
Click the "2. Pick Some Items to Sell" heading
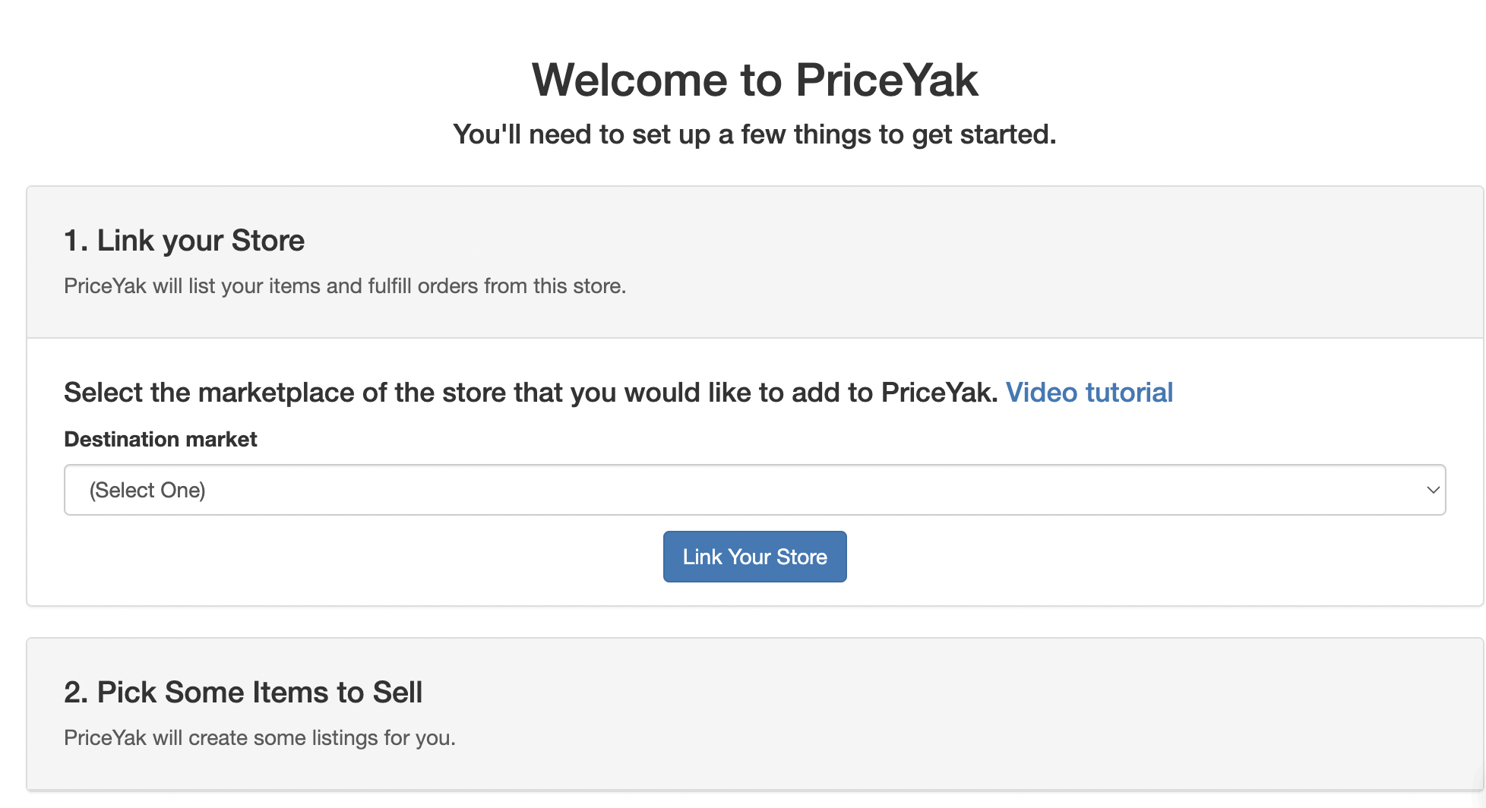243,693
